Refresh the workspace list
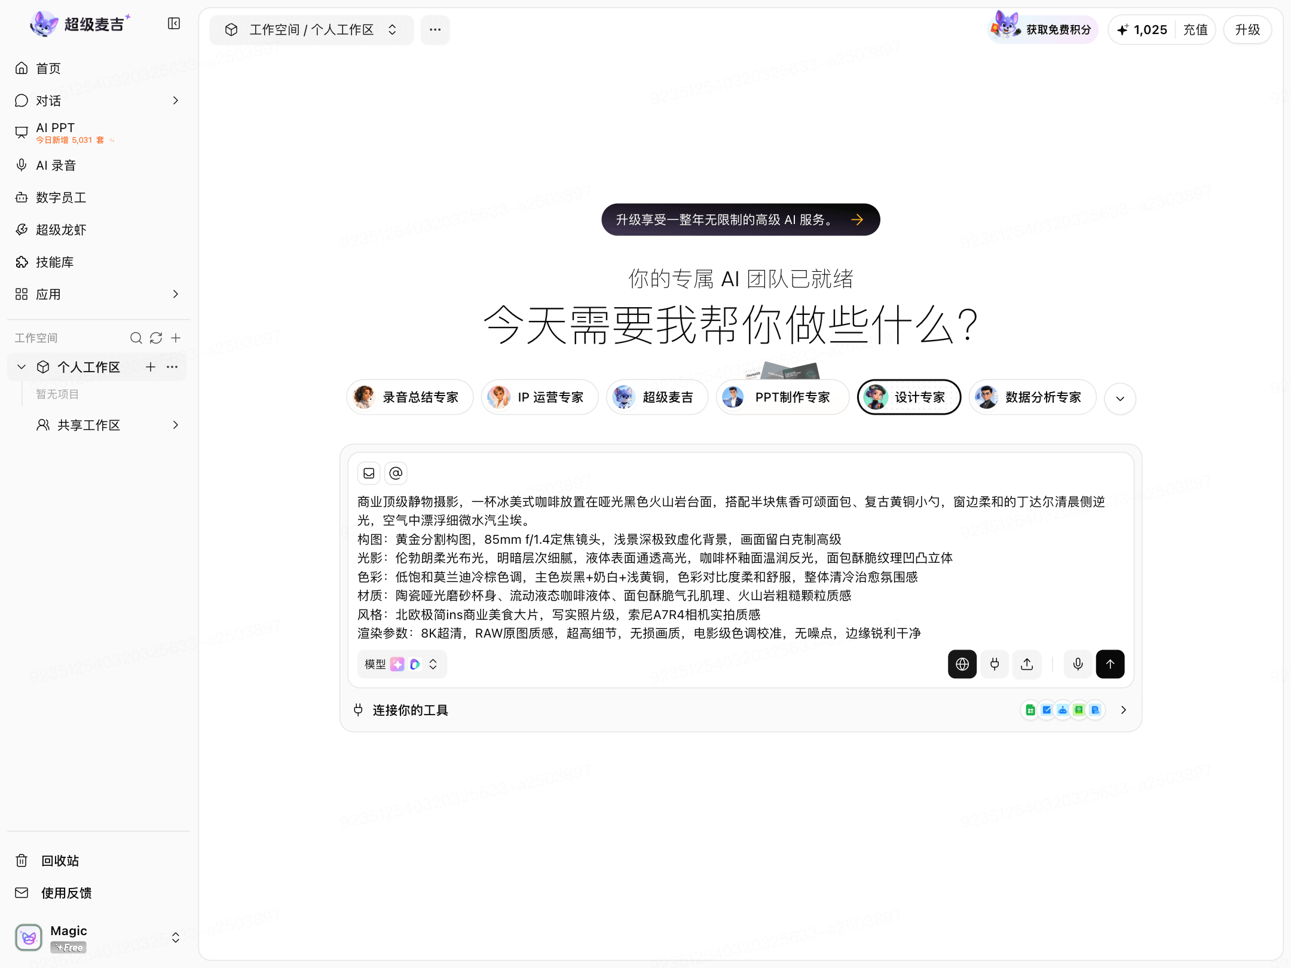Screen dimensions: 1291x968 tap(156, 338)
